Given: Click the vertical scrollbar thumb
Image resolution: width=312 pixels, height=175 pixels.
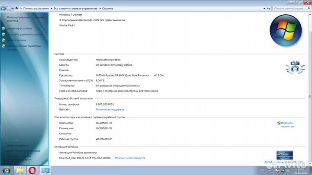Looking at the screenshot, I should coord(310,96).
